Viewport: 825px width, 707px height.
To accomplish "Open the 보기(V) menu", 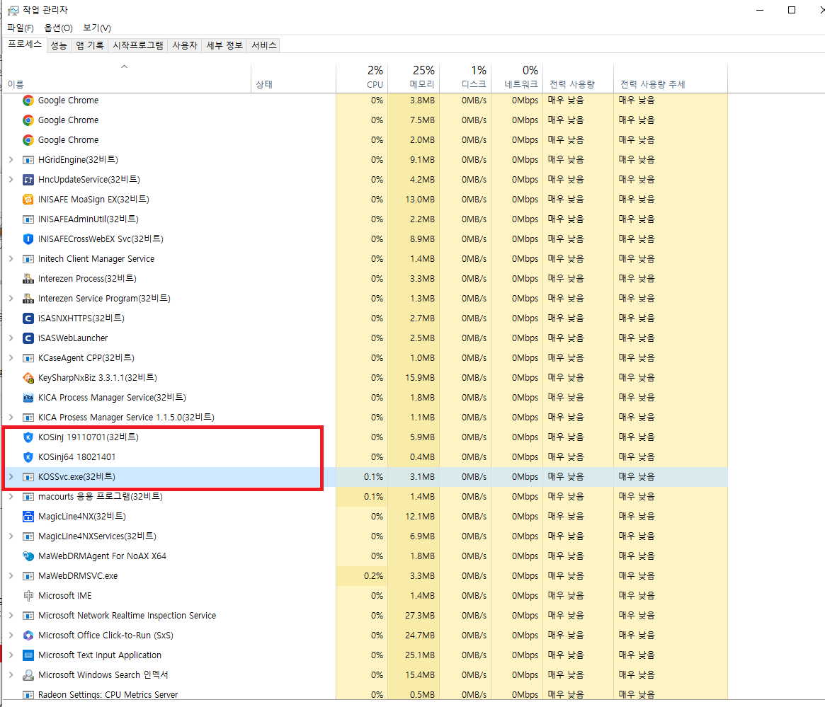I will (97, 28).
